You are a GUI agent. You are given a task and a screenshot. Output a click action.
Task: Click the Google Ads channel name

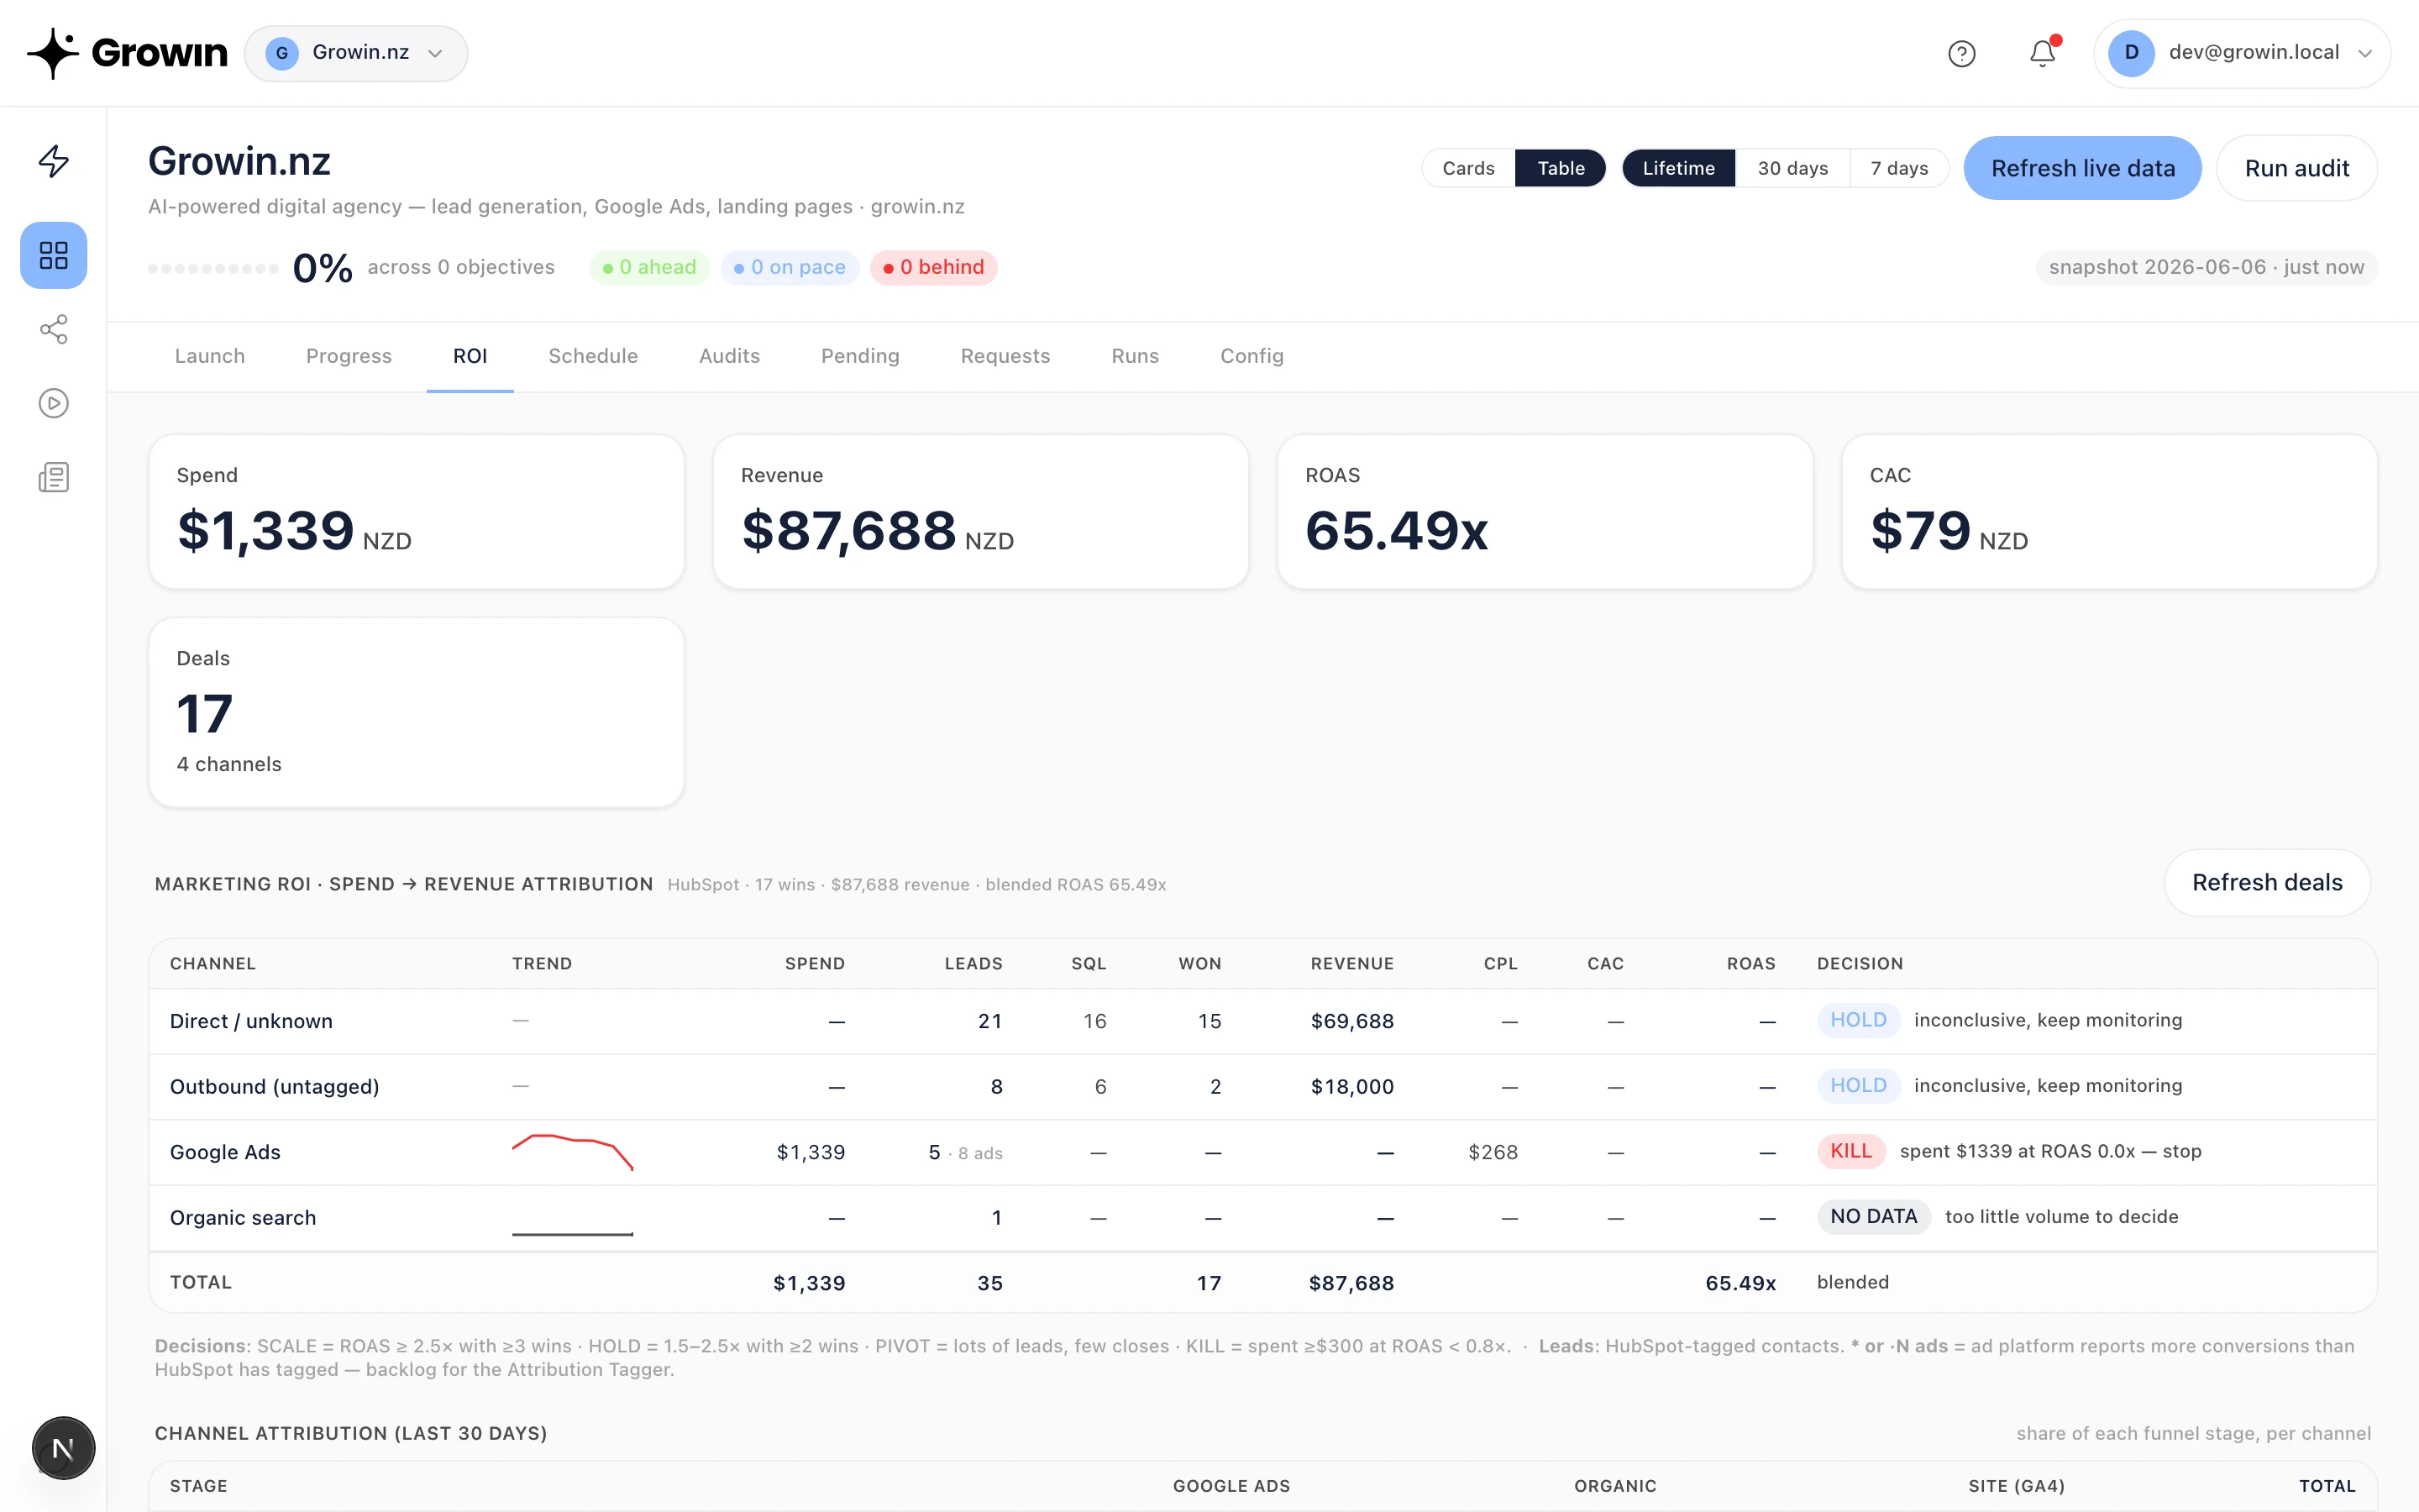(x=225, y=1152)
